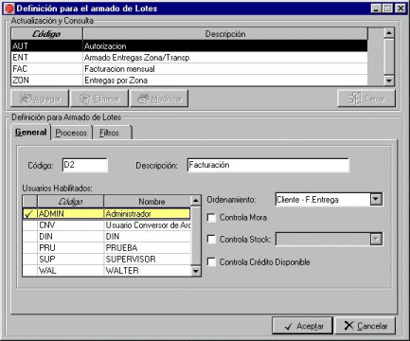
Task: Click the Descripción text field
Action: click(x=268, y=165)
